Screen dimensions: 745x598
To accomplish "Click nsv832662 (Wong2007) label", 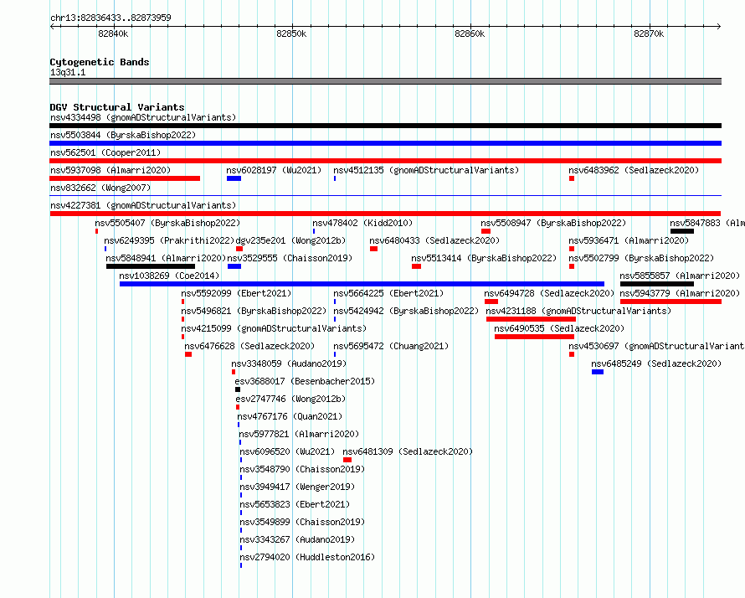I will (100, 188).
